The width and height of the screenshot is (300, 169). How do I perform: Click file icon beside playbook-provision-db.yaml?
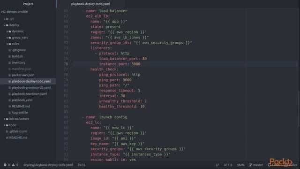pos(9,88)
